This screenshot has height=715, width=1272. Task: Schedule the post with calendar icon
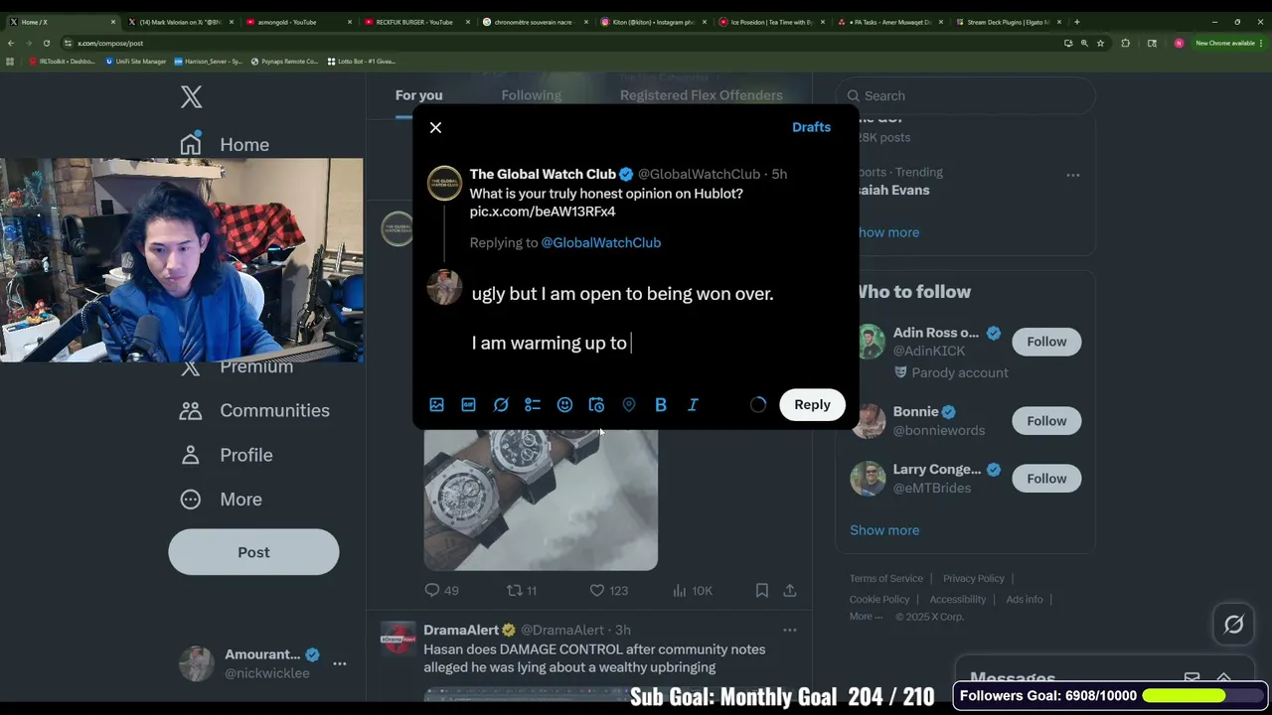(596, 404)
